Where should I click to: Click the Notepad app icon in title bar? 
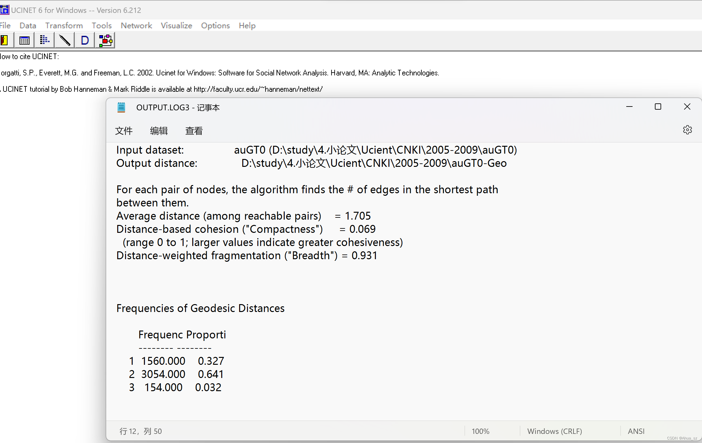[121, 107]
